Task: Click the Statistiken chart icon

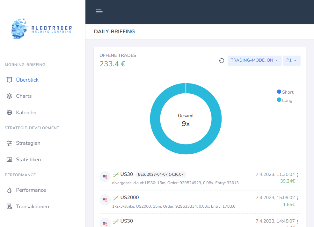Action: (x=10, y=160)
